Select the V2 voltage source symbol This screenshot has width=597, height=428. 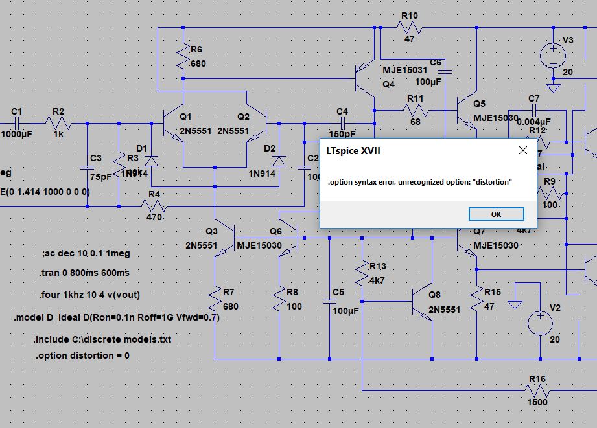[540, 323]
